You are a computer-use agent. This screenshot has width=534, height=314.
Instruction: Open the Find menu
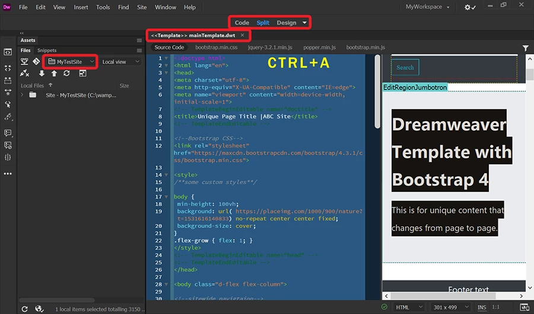[x=123, y=7]
